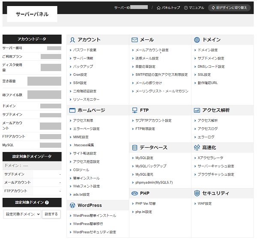
Task: Click the Account section person icon
Action: click(72, 40)
